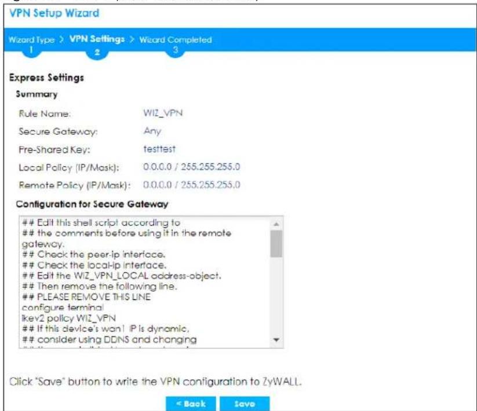477x411 pixels.
Task: Click 'consider using DDNS and changing' line
Action: click(x=110, y=339)
